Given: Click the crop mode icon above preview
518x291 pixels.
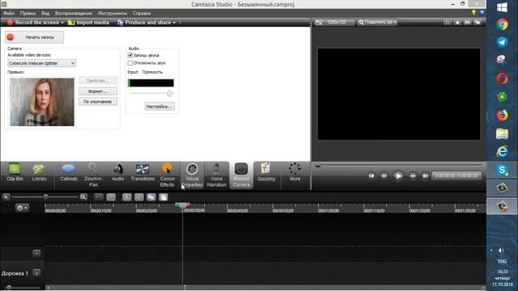Looking at the screenshot, I should pos(448,22).
